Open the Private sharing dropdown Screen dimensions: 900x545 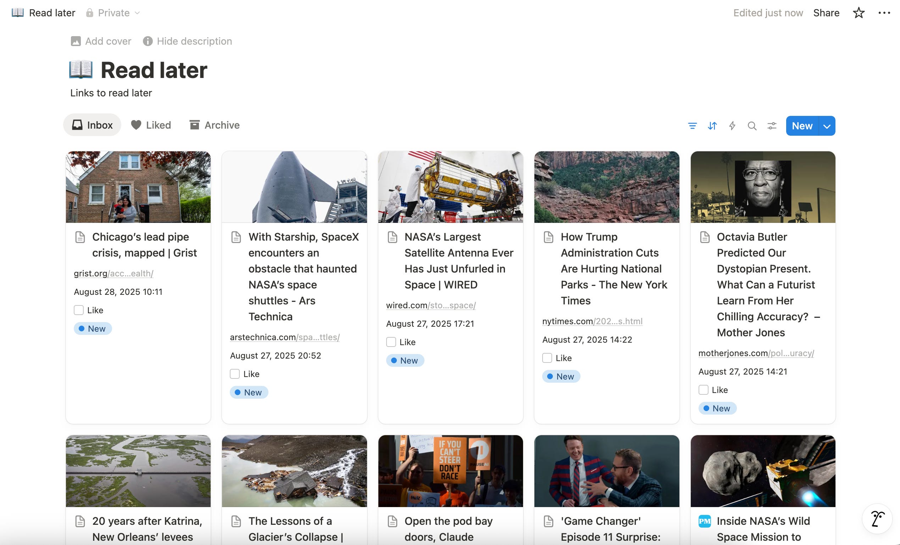click(x=113, y=13)
